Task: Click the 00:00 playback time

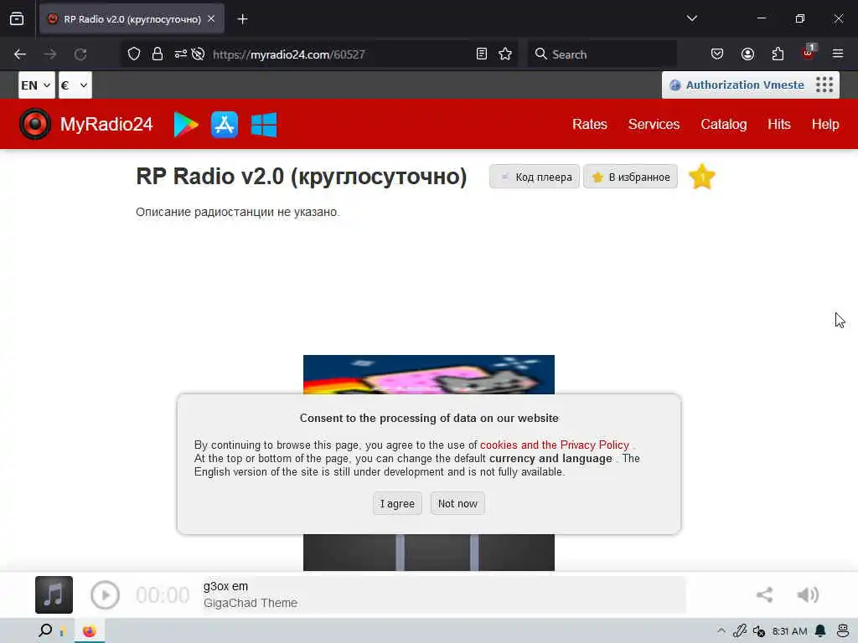Action: pos(163,595)
